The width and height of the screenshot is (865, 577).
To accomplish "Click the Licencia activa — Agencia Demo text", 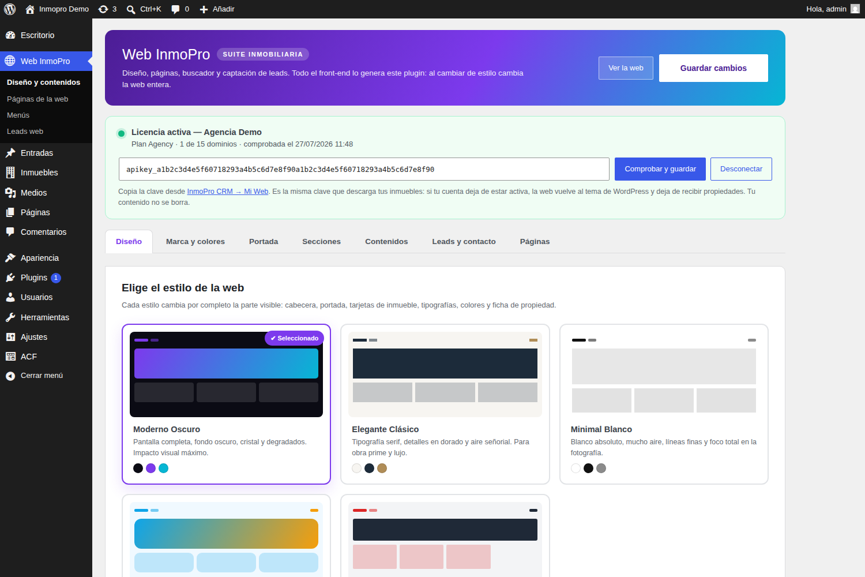I will (x=197, y=132).
